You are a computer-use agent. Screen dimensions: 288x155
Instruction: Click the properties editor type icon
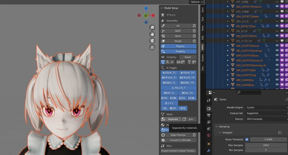211,93
